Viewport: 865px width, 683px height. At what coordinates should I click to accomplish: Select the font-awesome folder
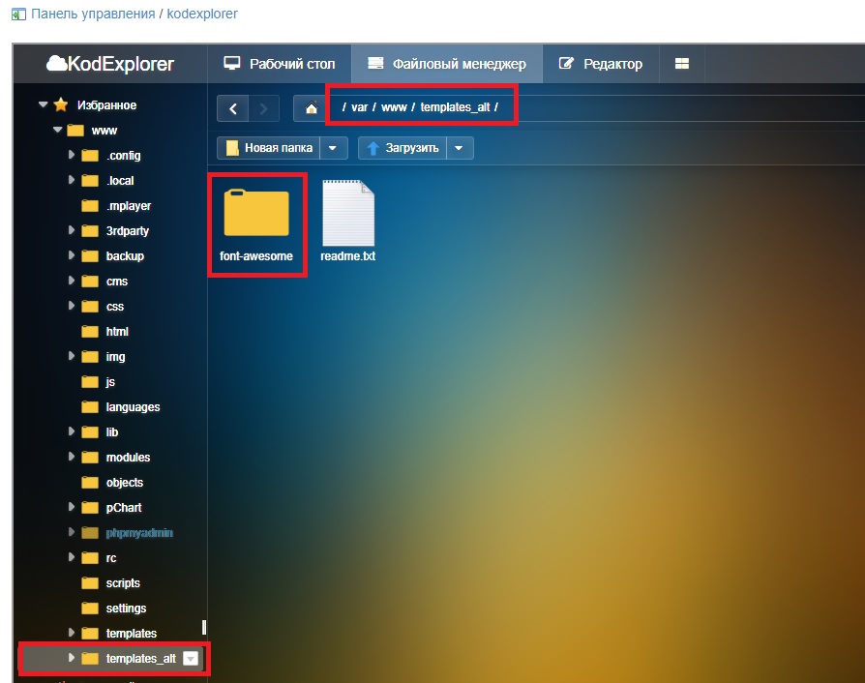point(256,224)
